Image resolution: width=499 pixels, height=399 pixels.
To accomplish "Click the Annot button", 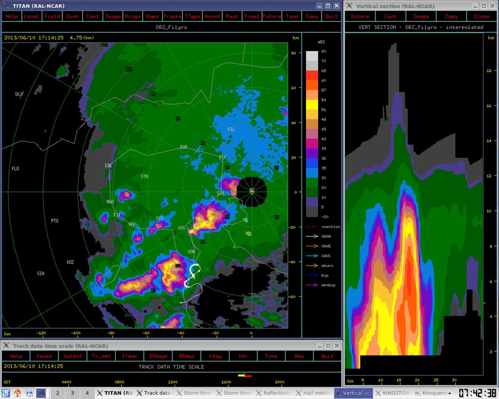I will (x=212, y=16).
